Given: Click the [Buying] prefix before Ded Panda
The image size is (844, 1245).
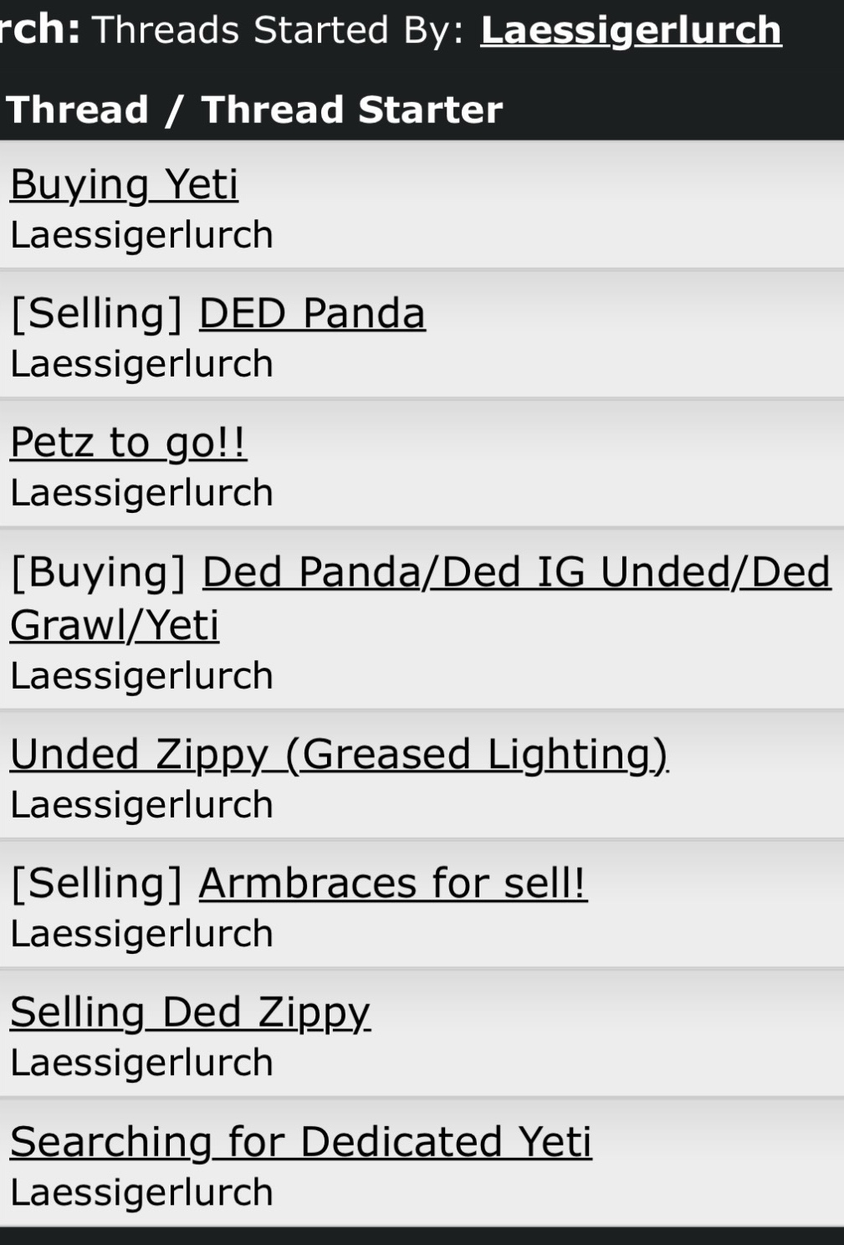Looking at the screenshot, I should point(98,572).
